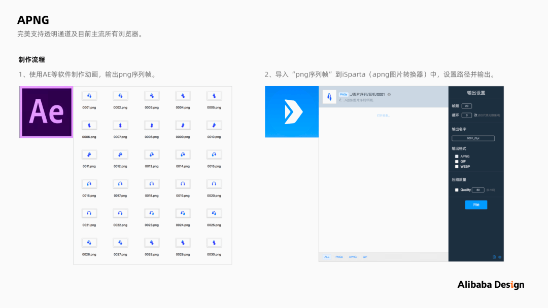Click the pencil icon beside the output path
Screen dimensions: 548x308
click(340, 100)
